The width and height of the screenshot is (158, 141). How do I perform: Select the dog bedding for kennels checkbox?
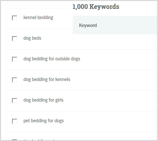pyautogui.click(x=15, y=80)
